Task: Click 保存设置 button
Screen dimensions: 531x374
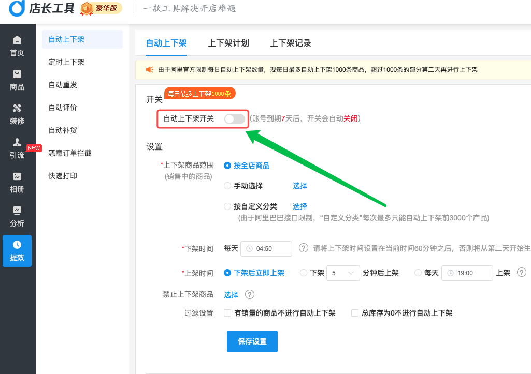Action: [x=252, y=341]
